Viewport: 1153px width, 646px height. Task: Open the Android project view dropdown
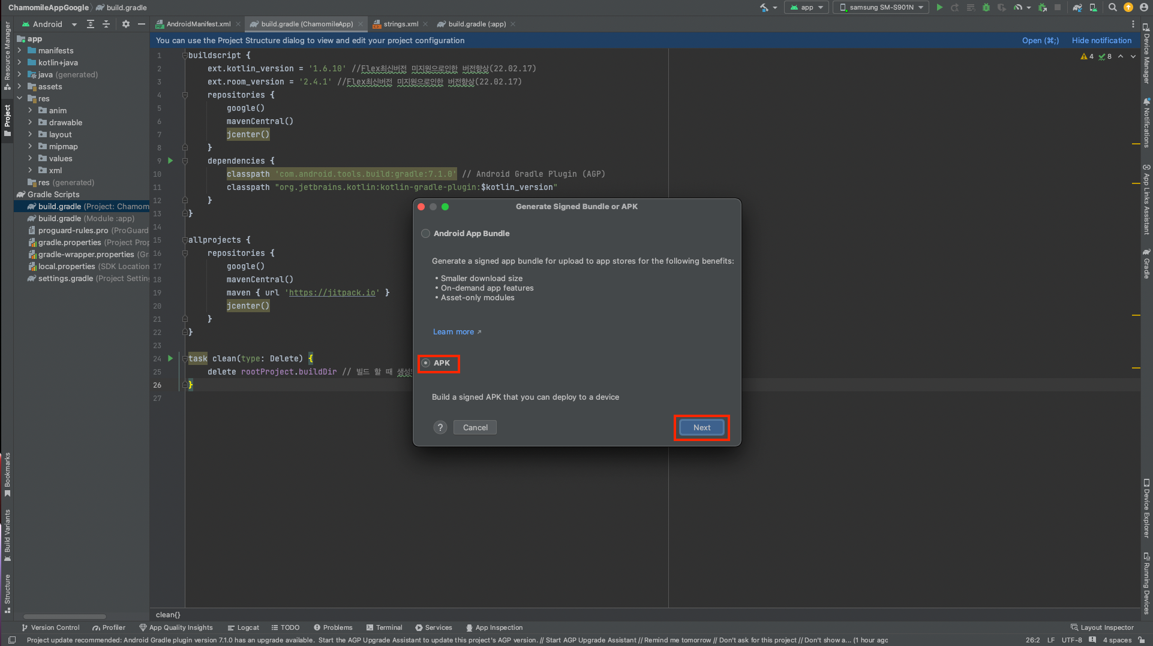point(50,24)
